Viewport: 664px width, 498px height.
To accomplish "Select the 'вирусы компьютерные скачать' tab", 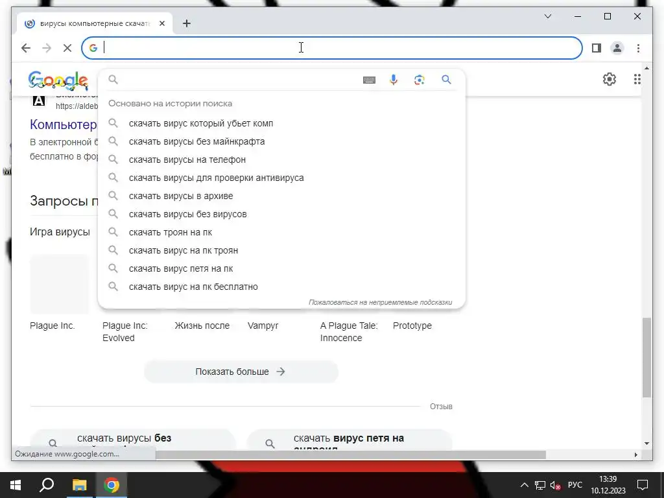I will click(95, 23).
